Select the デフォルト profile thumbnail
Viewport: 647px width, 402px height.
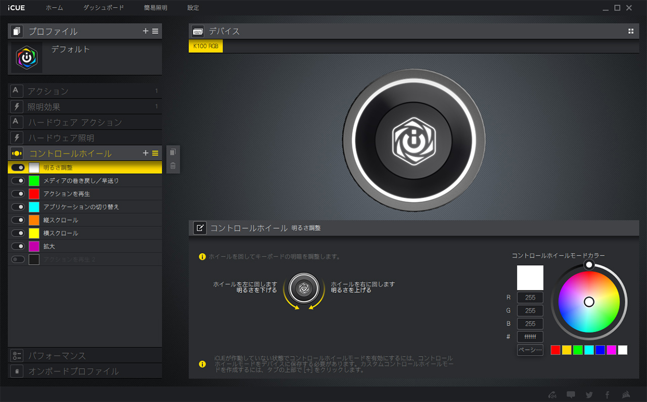pos(27,58)
